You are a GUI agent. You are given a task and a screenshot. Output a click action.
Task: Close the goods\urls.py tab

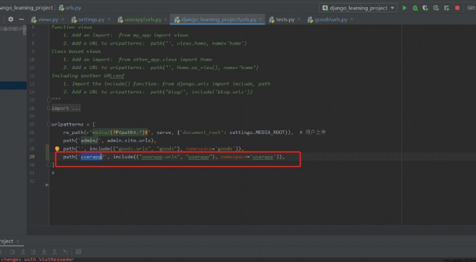click(x=352, y=19)
